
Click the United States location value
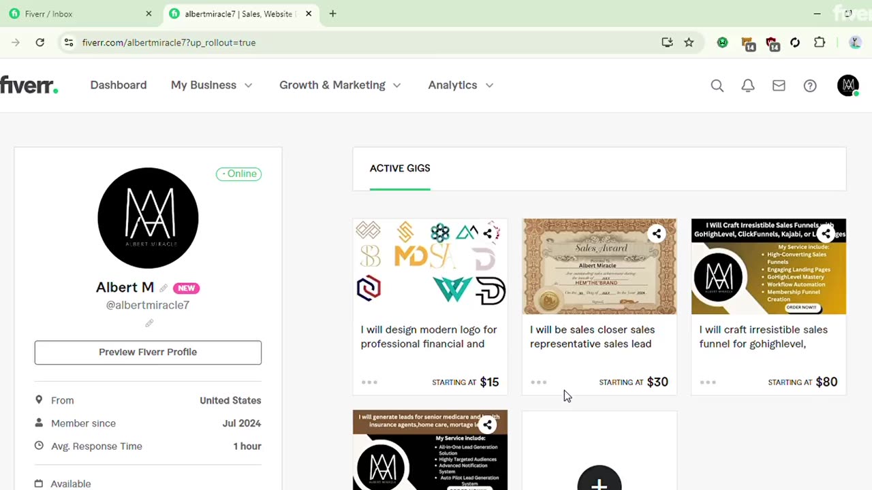[x=230, y=400]
